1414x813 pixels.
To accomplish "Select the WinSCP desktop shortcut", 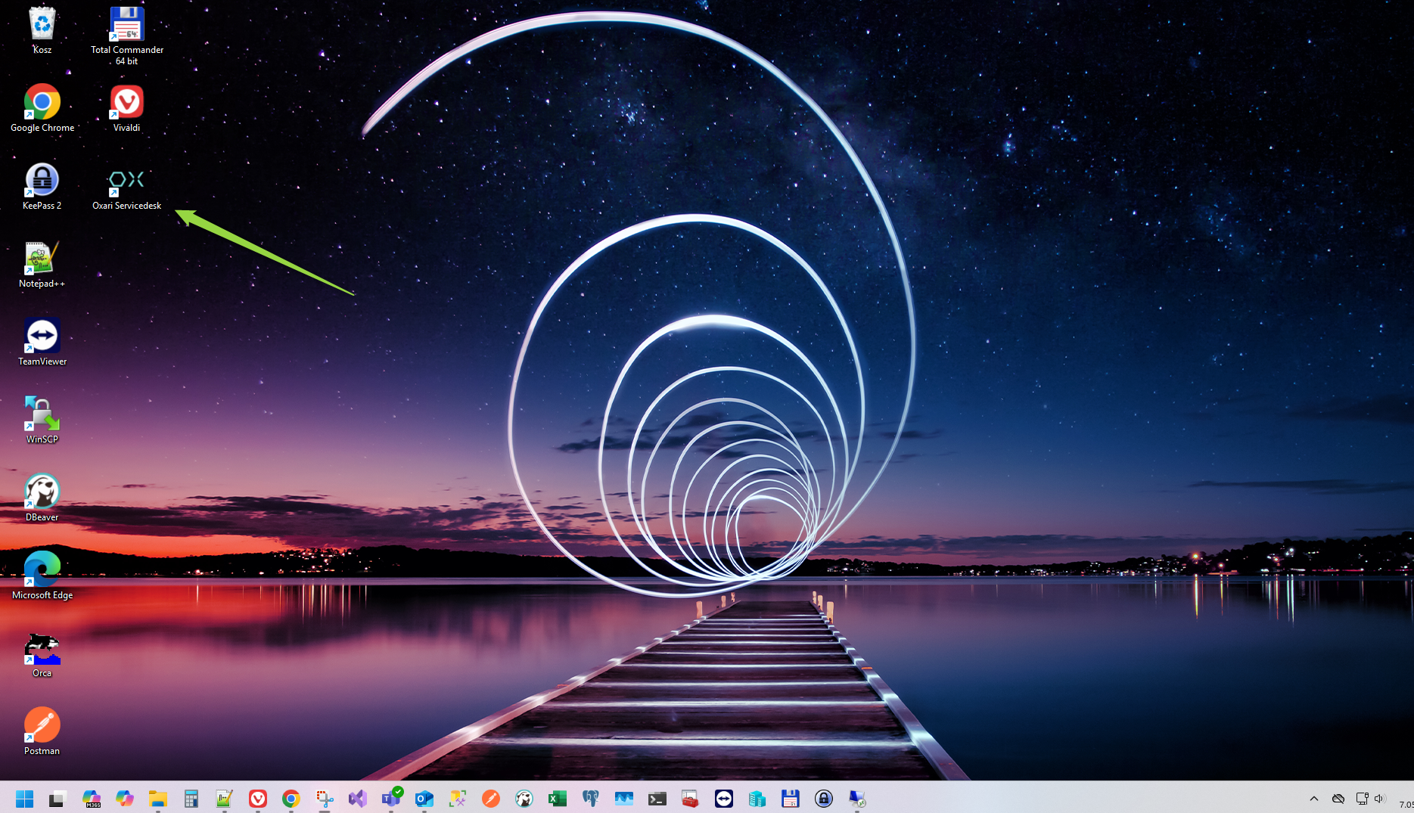I will click(x=42, y=420).
